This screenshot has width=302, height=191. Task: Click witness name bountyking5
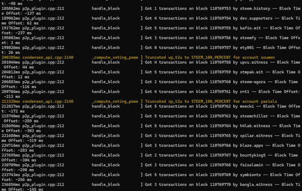(252, 156)
